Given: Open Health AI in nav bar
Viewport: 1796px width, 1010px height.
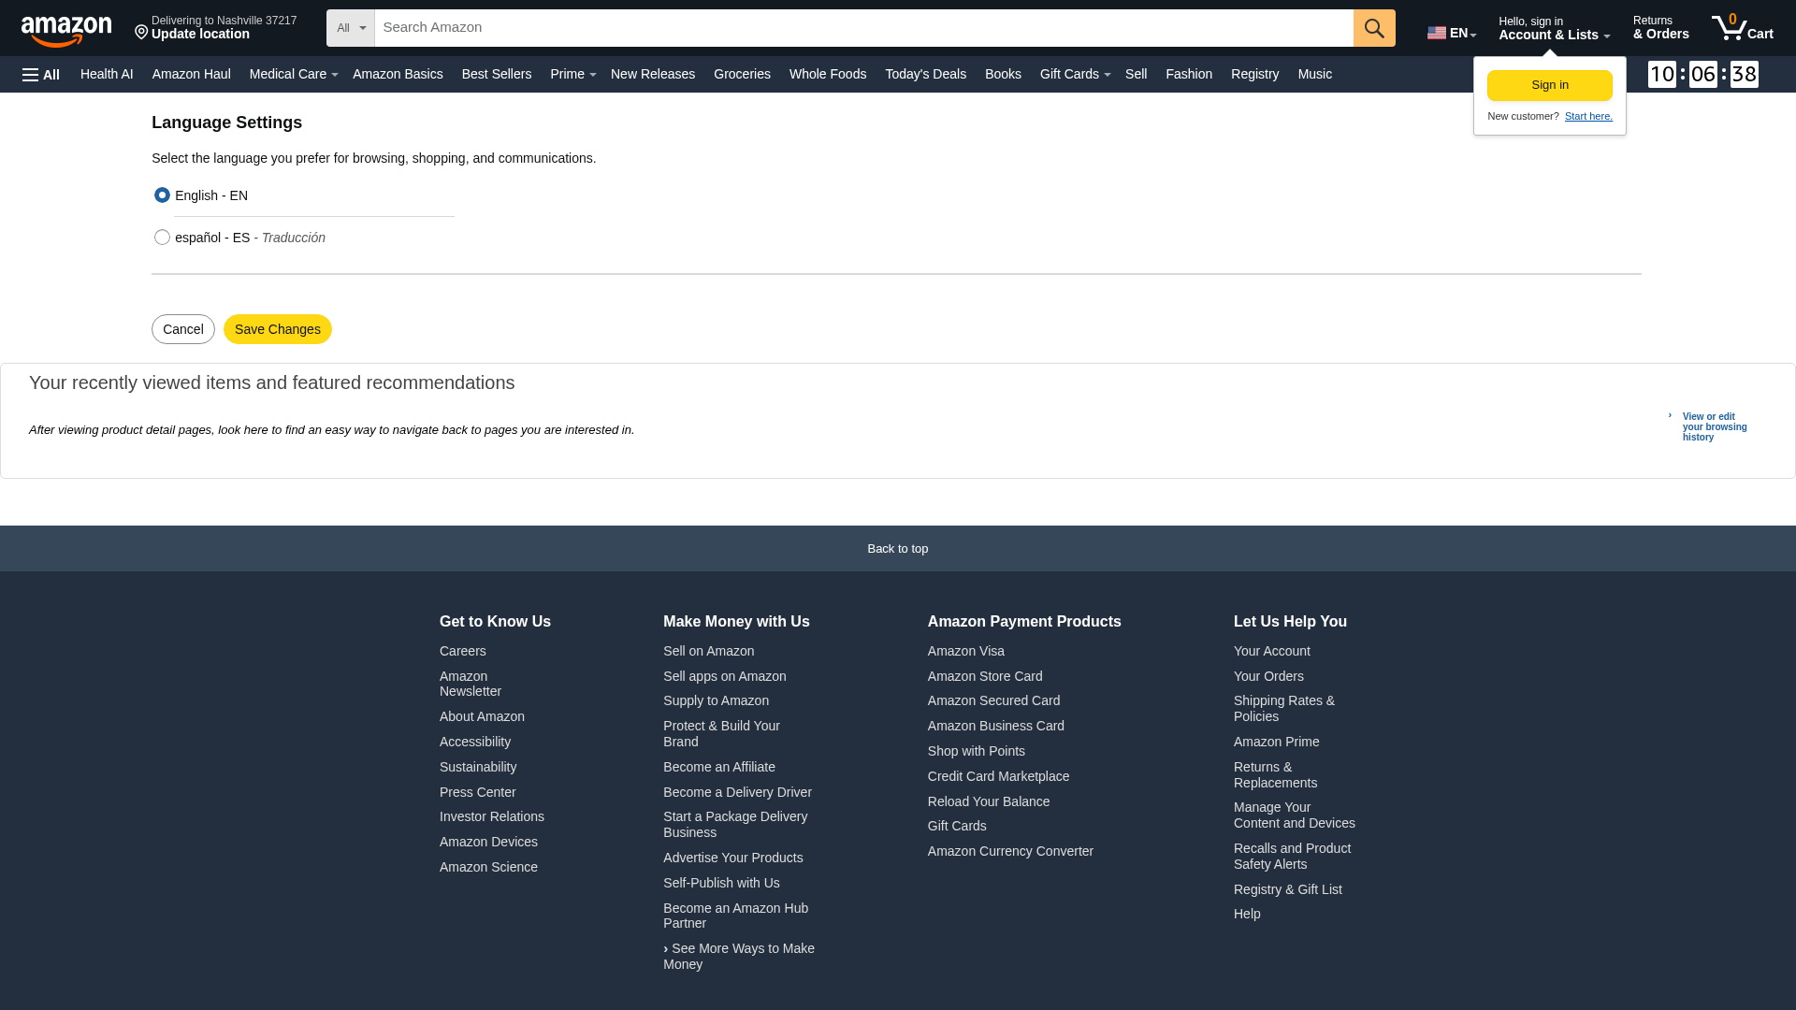Looking at the screenshot, I should 107,74.
